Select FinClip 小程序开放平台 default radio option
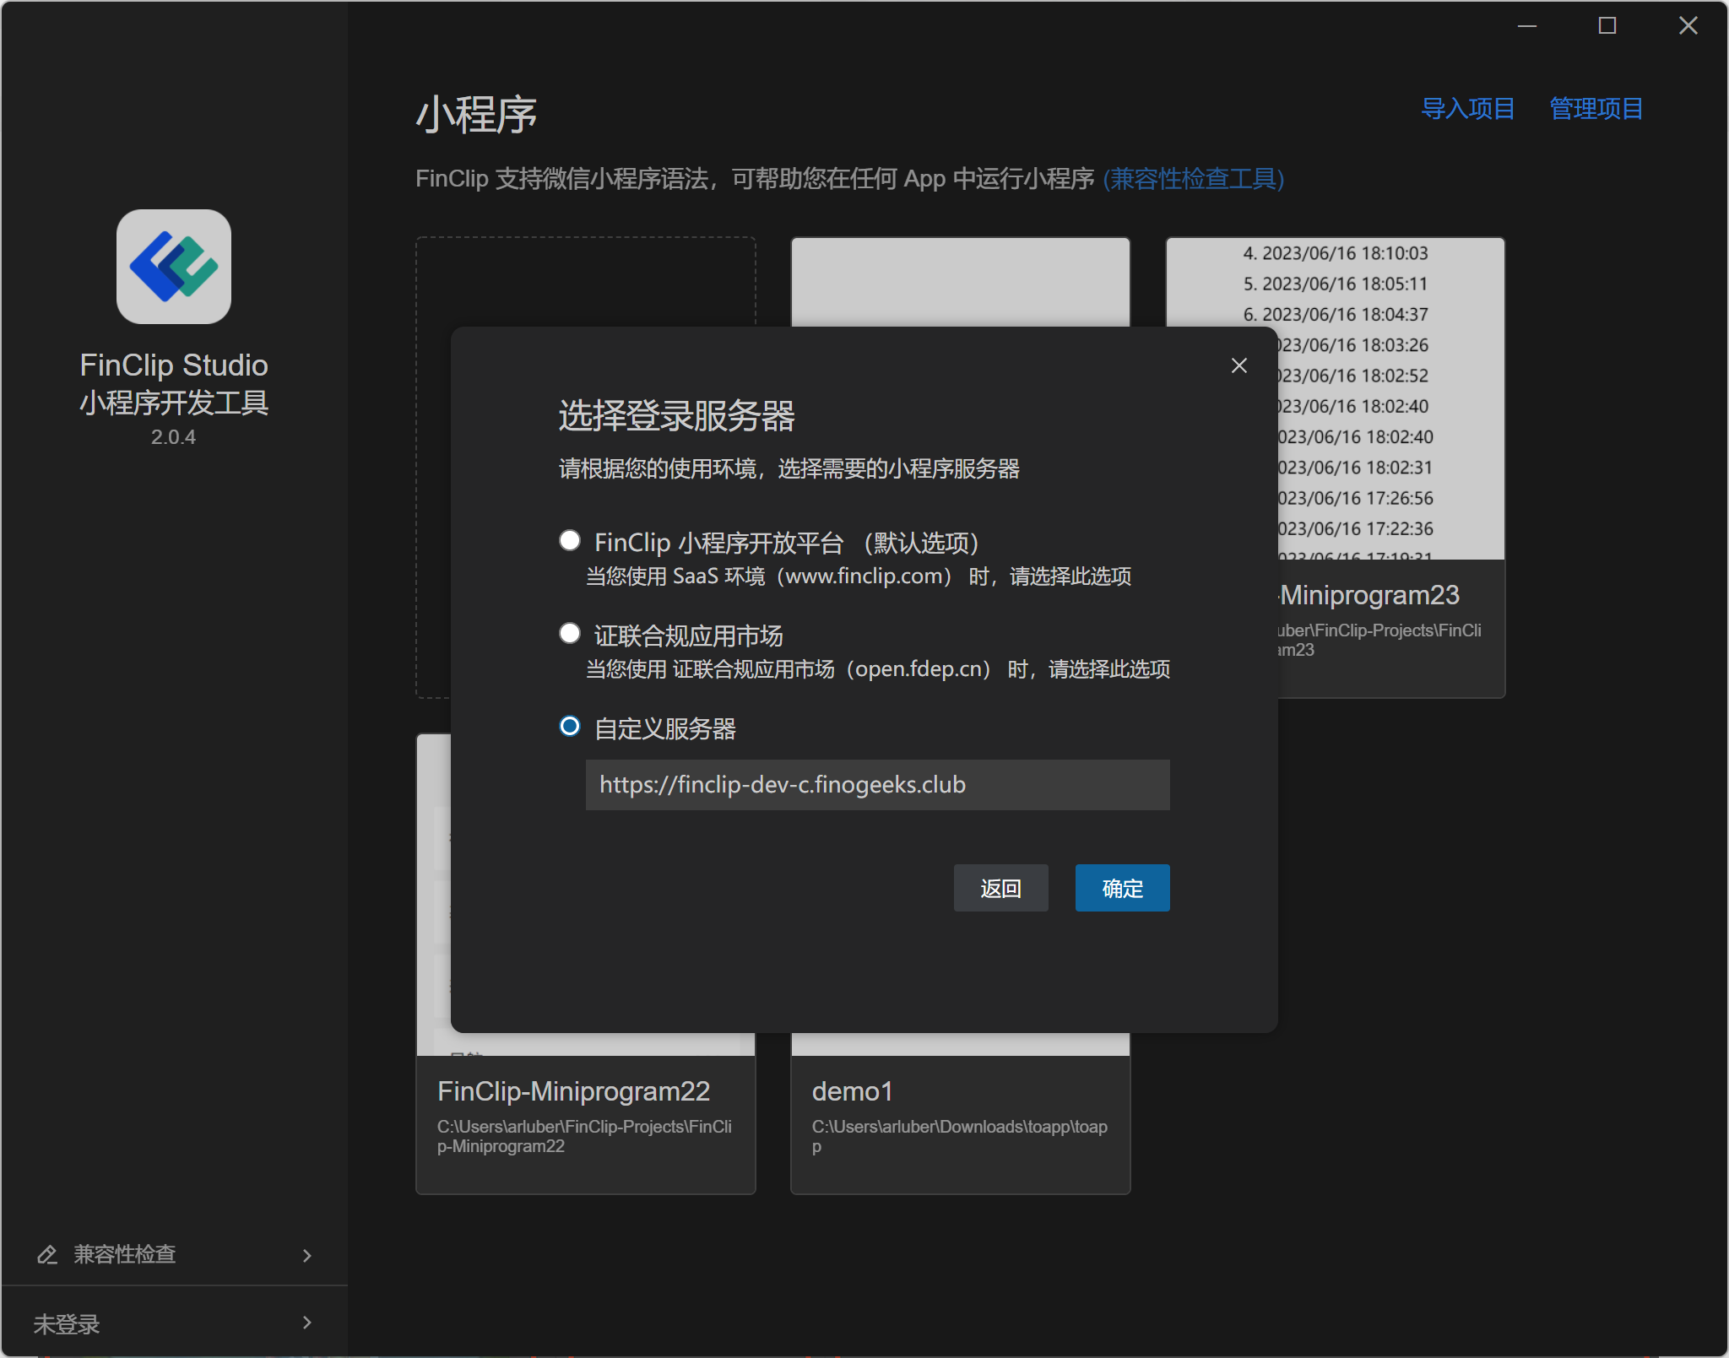Image resolution: width=1729 pixels, height=1358 pixels. 570,540
